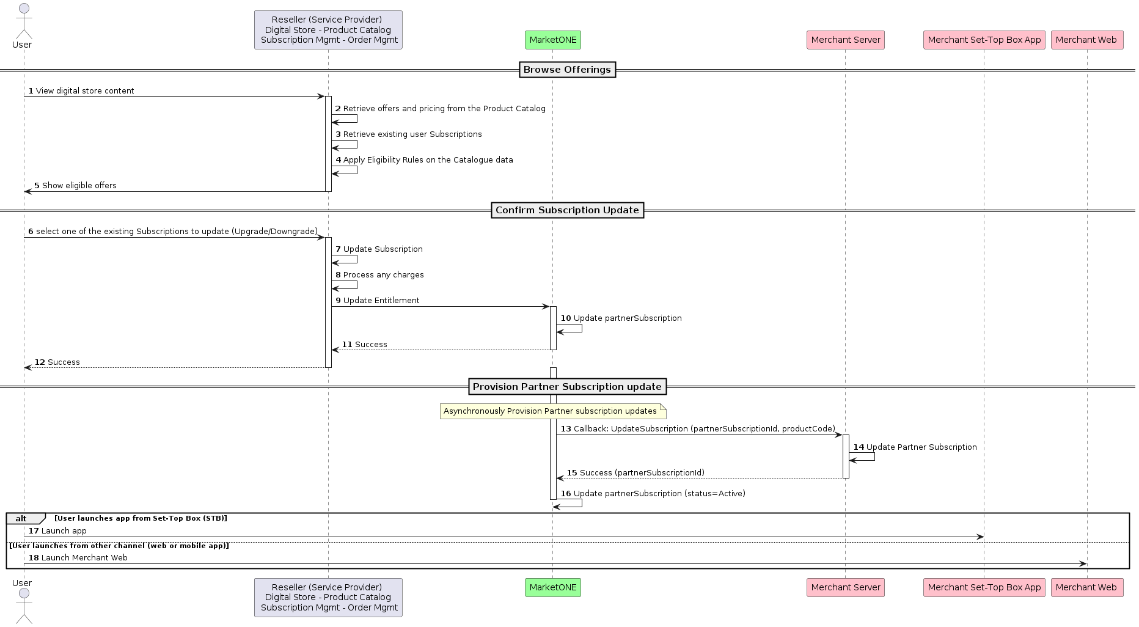
Task: Click the bottom Merchant Set-Top Box App box
Action: coord(984,587)
